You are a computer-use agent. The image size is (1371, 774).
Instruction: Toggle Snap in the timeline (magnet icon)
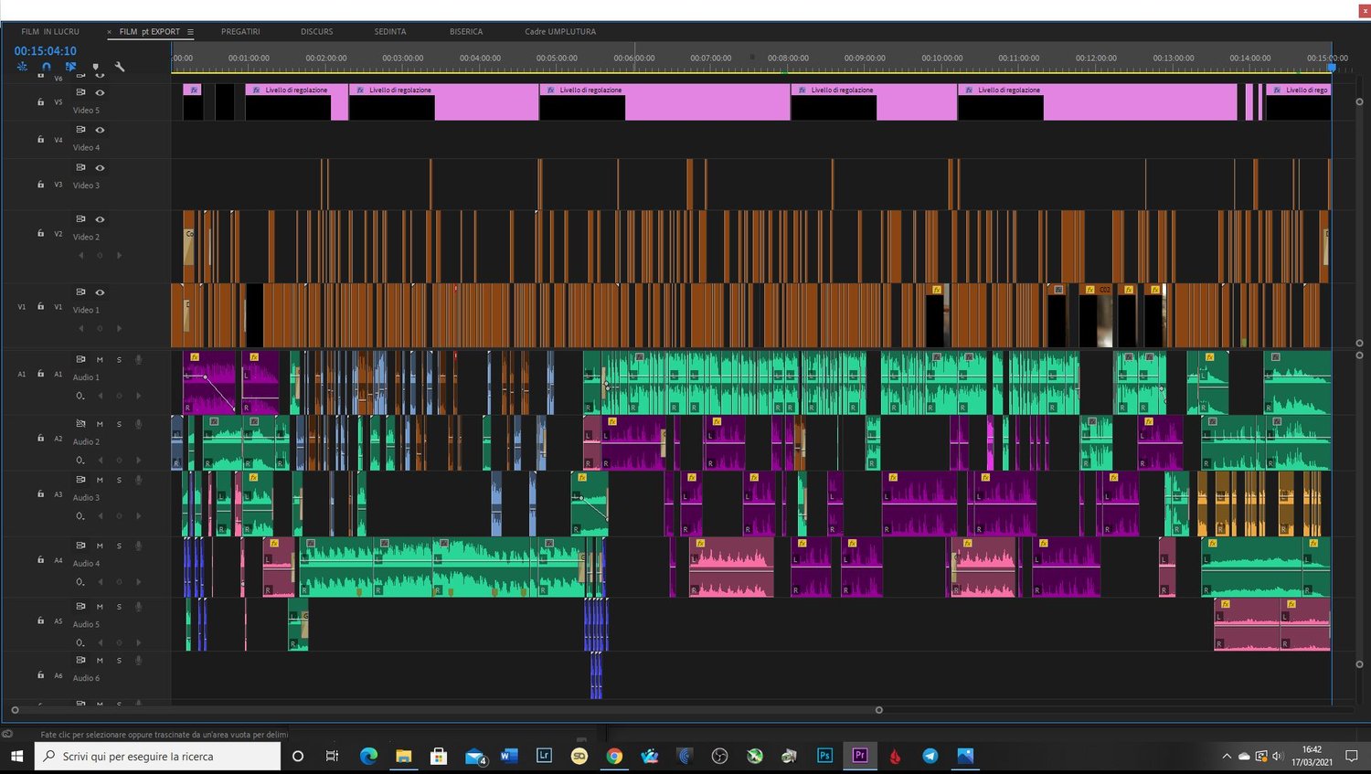coord(46,67)
